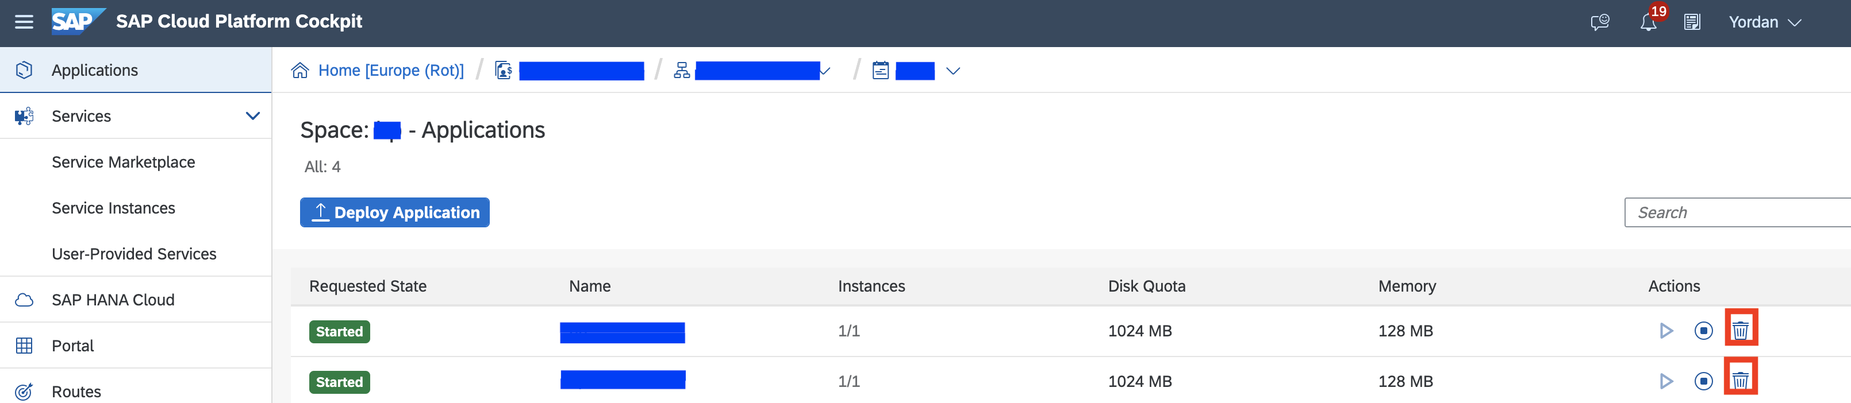Image resolution: width=1851 pixels, height=403 pixels.
Task: Focus the Search input field
Action: 1737,212
